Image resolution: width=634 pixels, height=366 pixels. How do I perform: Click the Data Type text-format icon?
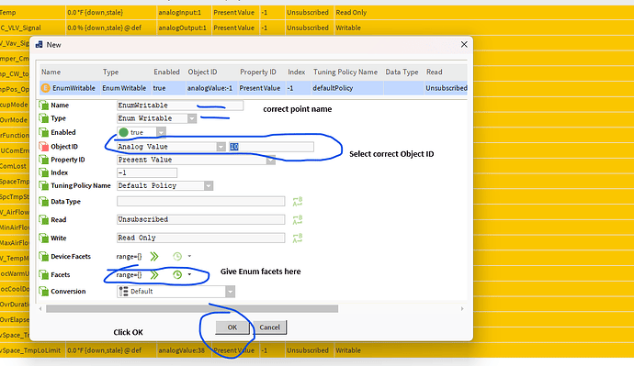[x=298, y=202]
